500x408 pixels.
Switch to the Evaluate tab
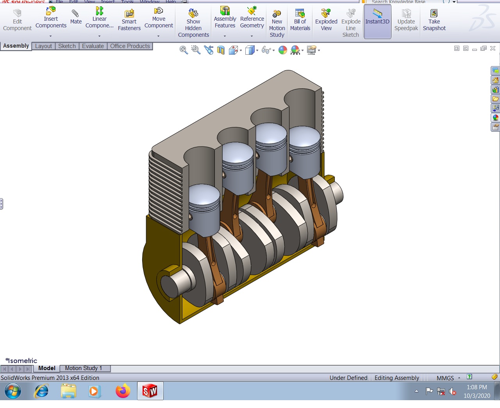[x=93, y=46]
